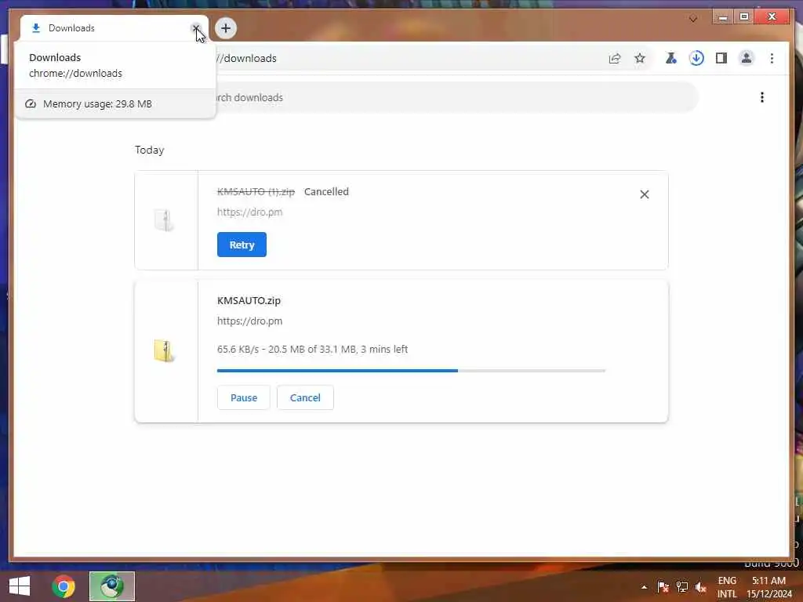The width and height of the screenshot is (803, 602).
Task: Click the download speed status text
Action: point(312,349)
